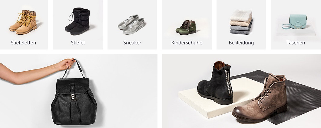Open the Taschen category label
This screenshot has height=128, width=321.
[296, 43]
